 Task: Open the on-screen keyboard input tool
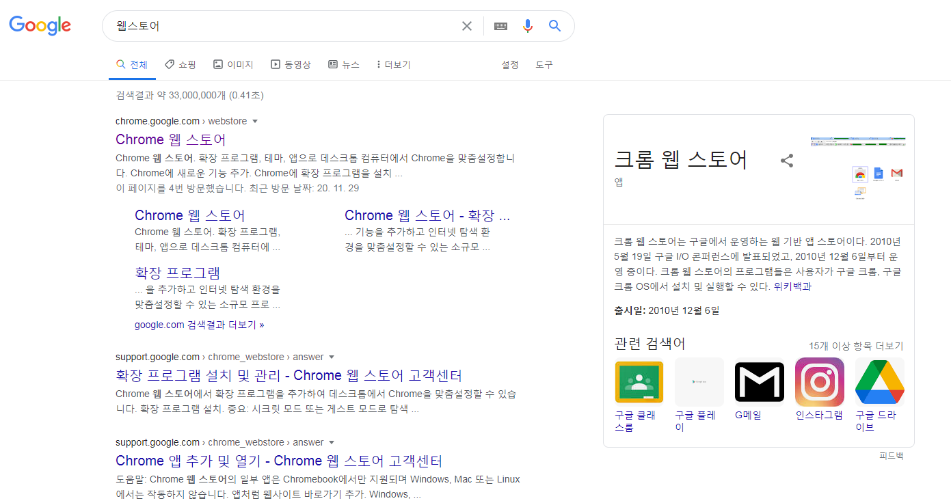pyautogui.click(x=500, y=26)
